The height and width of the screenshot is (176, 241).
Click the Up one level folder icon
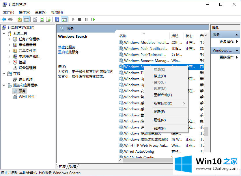20,19
